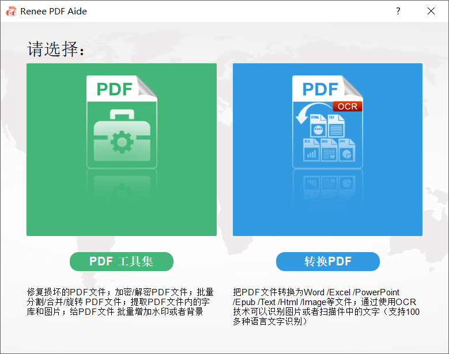Click the Renee PDF Aide title text

(54, 11)
